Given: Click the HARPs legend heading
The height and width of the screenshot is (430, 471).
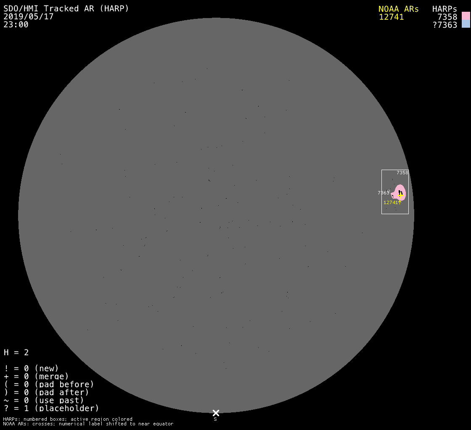Looking at the screenshot, I should [445, 9].
